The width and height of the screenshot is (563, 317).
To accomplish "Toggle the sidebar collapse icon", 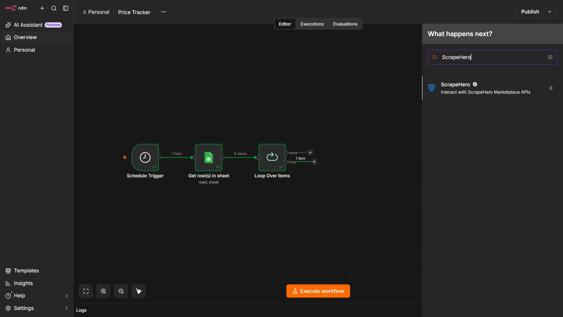I will coord(66,8).
